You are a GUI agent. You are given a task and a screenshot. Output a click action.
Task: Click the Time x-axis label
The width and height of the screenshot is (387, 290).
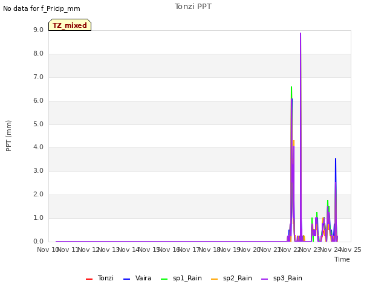342,259
